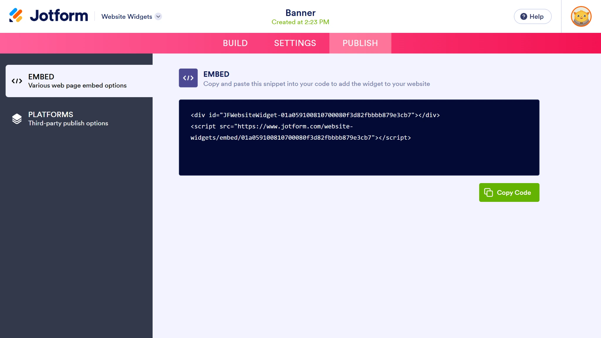Click the Website Widgets label
Image resolution: width=601 pixels, height=338 pixels.
pos(127,16)
